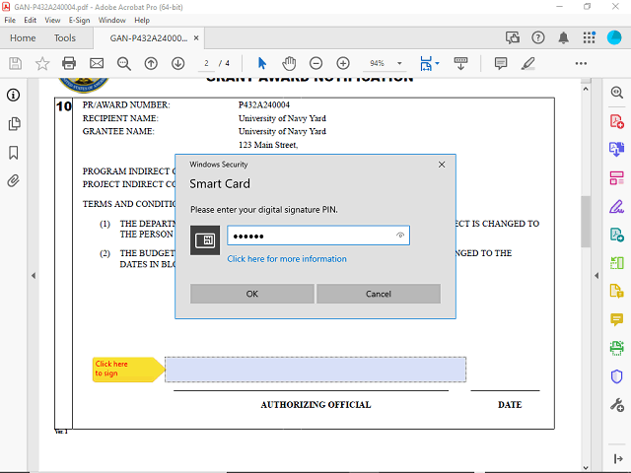
Task: Click the document vertical scrollbar thumb
Action: (x=586, y=221)
